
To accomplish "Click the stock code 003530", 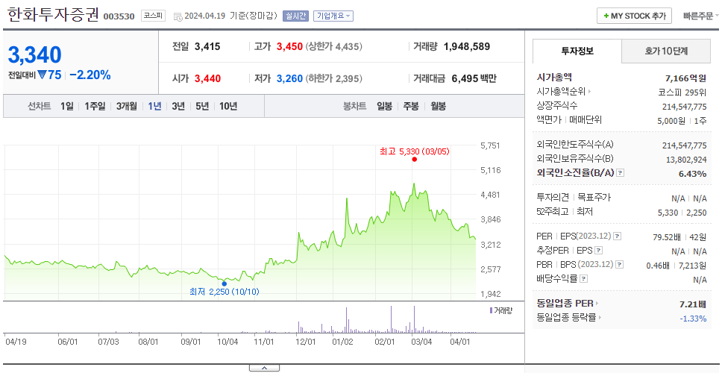I will pyautogui.click(x=119, y=16).
